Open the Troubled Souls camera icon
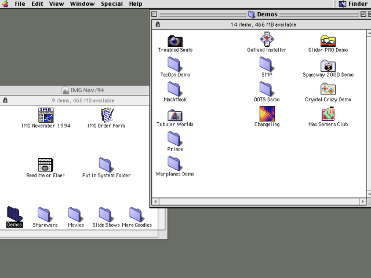371x278 pixels. point(175,41)
